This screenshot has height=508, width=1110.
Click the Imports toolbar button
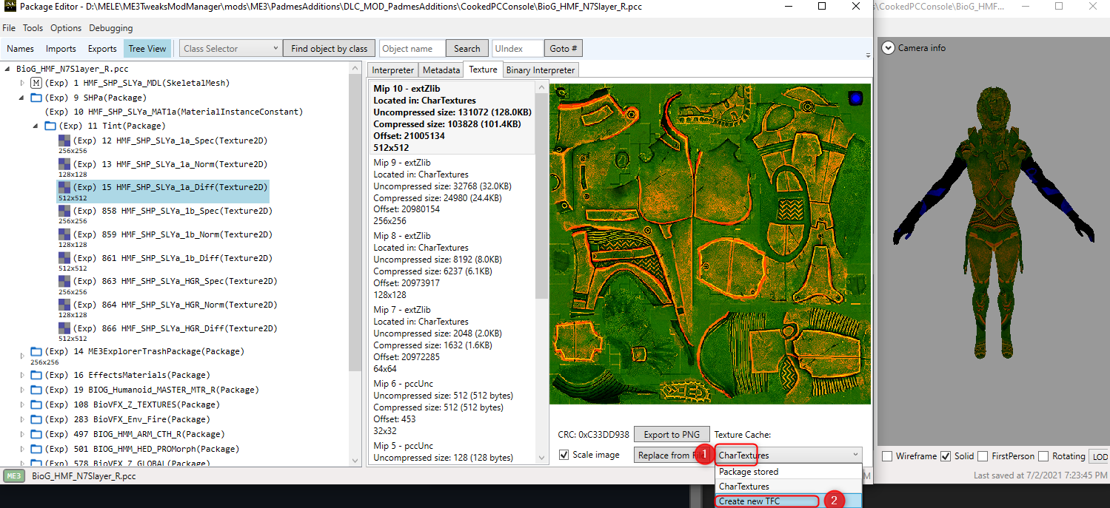coord(61,49)
